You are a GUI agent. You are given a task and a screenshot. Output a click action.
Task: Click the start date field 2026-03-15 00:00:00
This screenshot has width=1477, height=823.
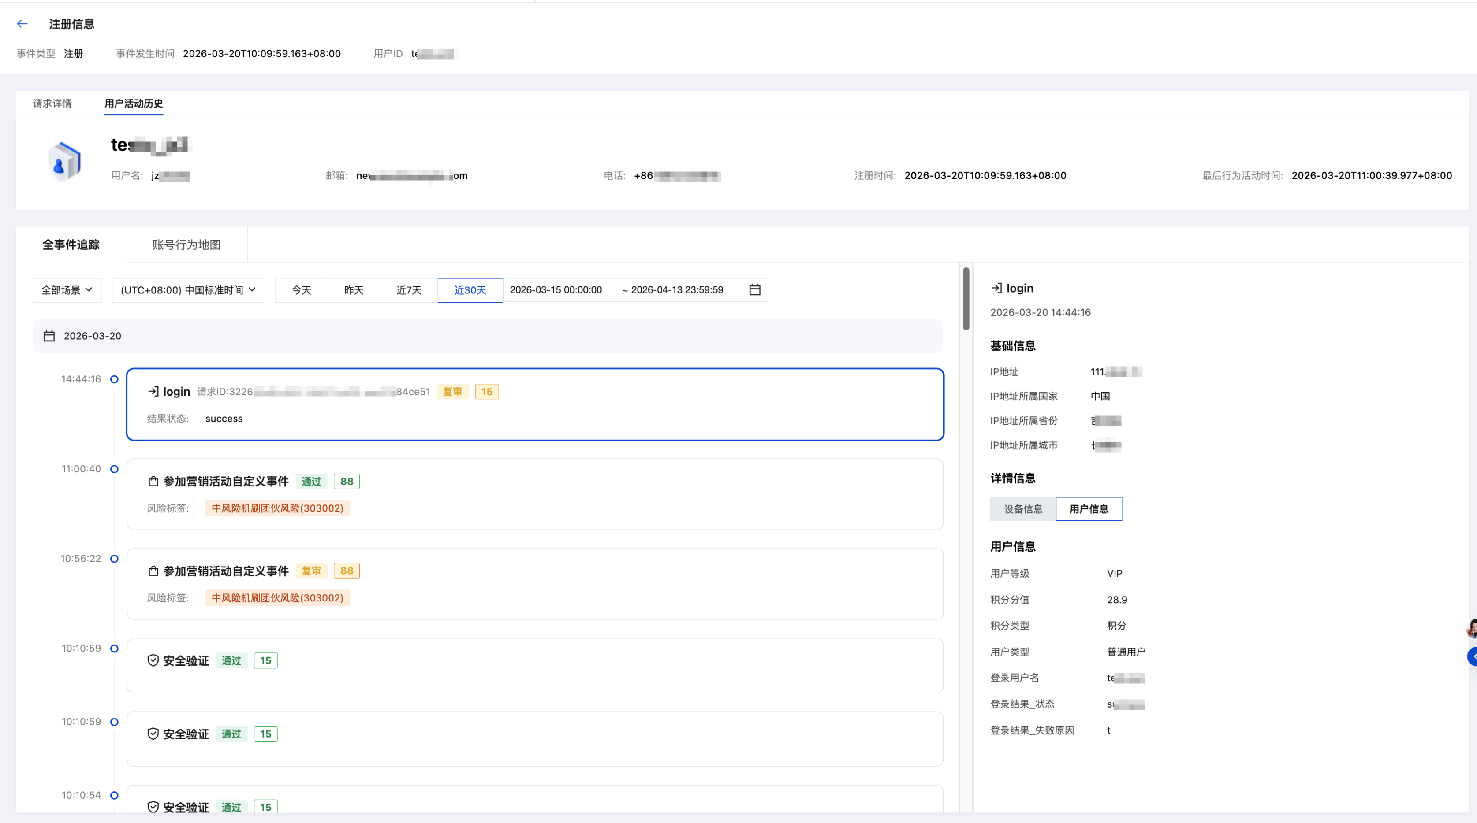(555, 290)
